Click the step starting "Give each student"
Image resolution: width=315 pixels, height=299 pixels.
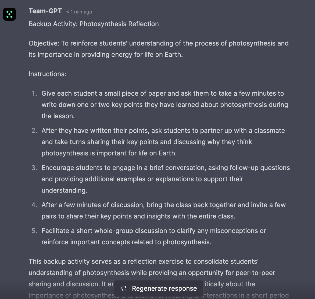164,105
